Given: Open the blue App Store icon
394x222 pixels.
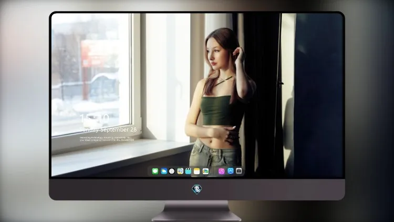Looking at the screenshot, I should pyautogui.click(x=231, y=171).
